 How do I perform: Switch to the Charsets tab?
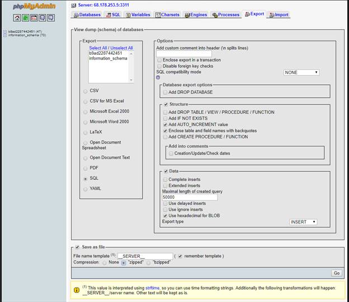(167, 15)
